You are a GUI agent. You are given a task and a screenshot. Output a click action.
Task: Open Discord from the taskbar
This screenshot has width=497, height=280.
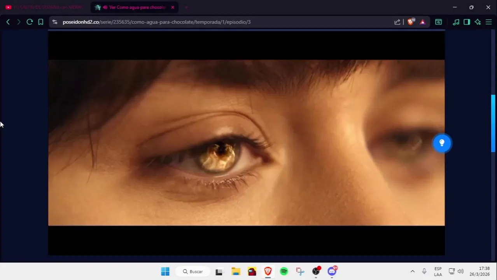point(332,271)
